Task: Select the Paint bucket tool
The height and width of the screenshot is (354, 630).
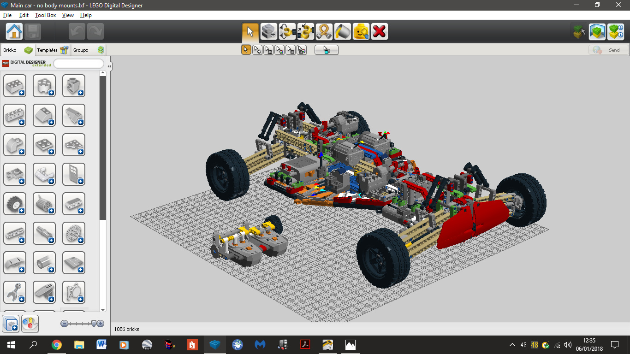Action: point(343,31)
